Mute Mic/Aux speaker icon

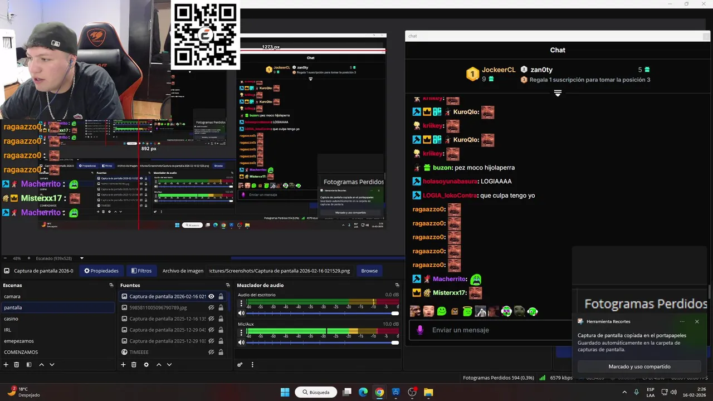pos(241,342)
